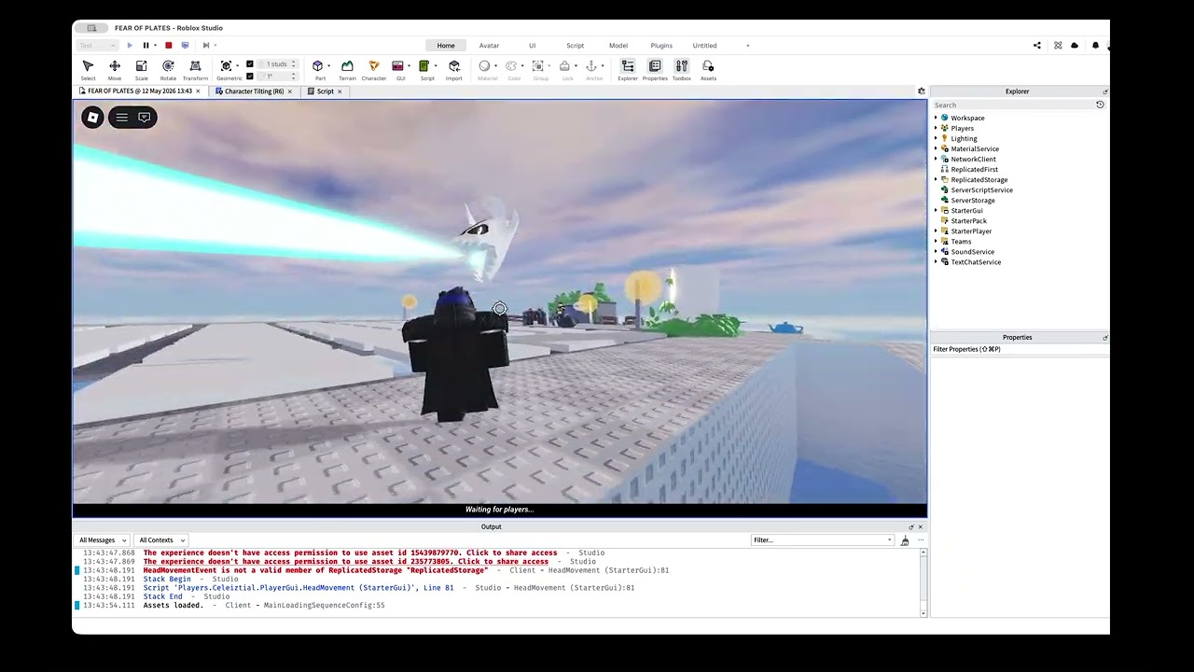The width and height of the screenshot is (1194, 672).
Task: Select TextChatService in Explorer
Action: click(976, 261)
